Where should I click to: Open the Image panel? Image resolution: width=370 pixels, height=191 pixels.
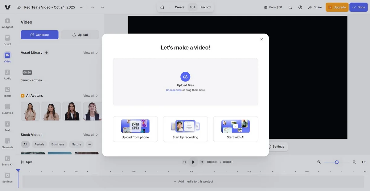7,92
